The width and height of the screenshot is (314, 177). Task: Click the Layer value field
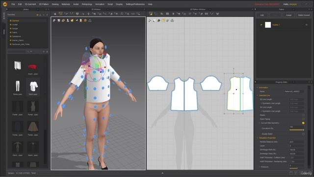pyautogui.click(x=296, y=146)
